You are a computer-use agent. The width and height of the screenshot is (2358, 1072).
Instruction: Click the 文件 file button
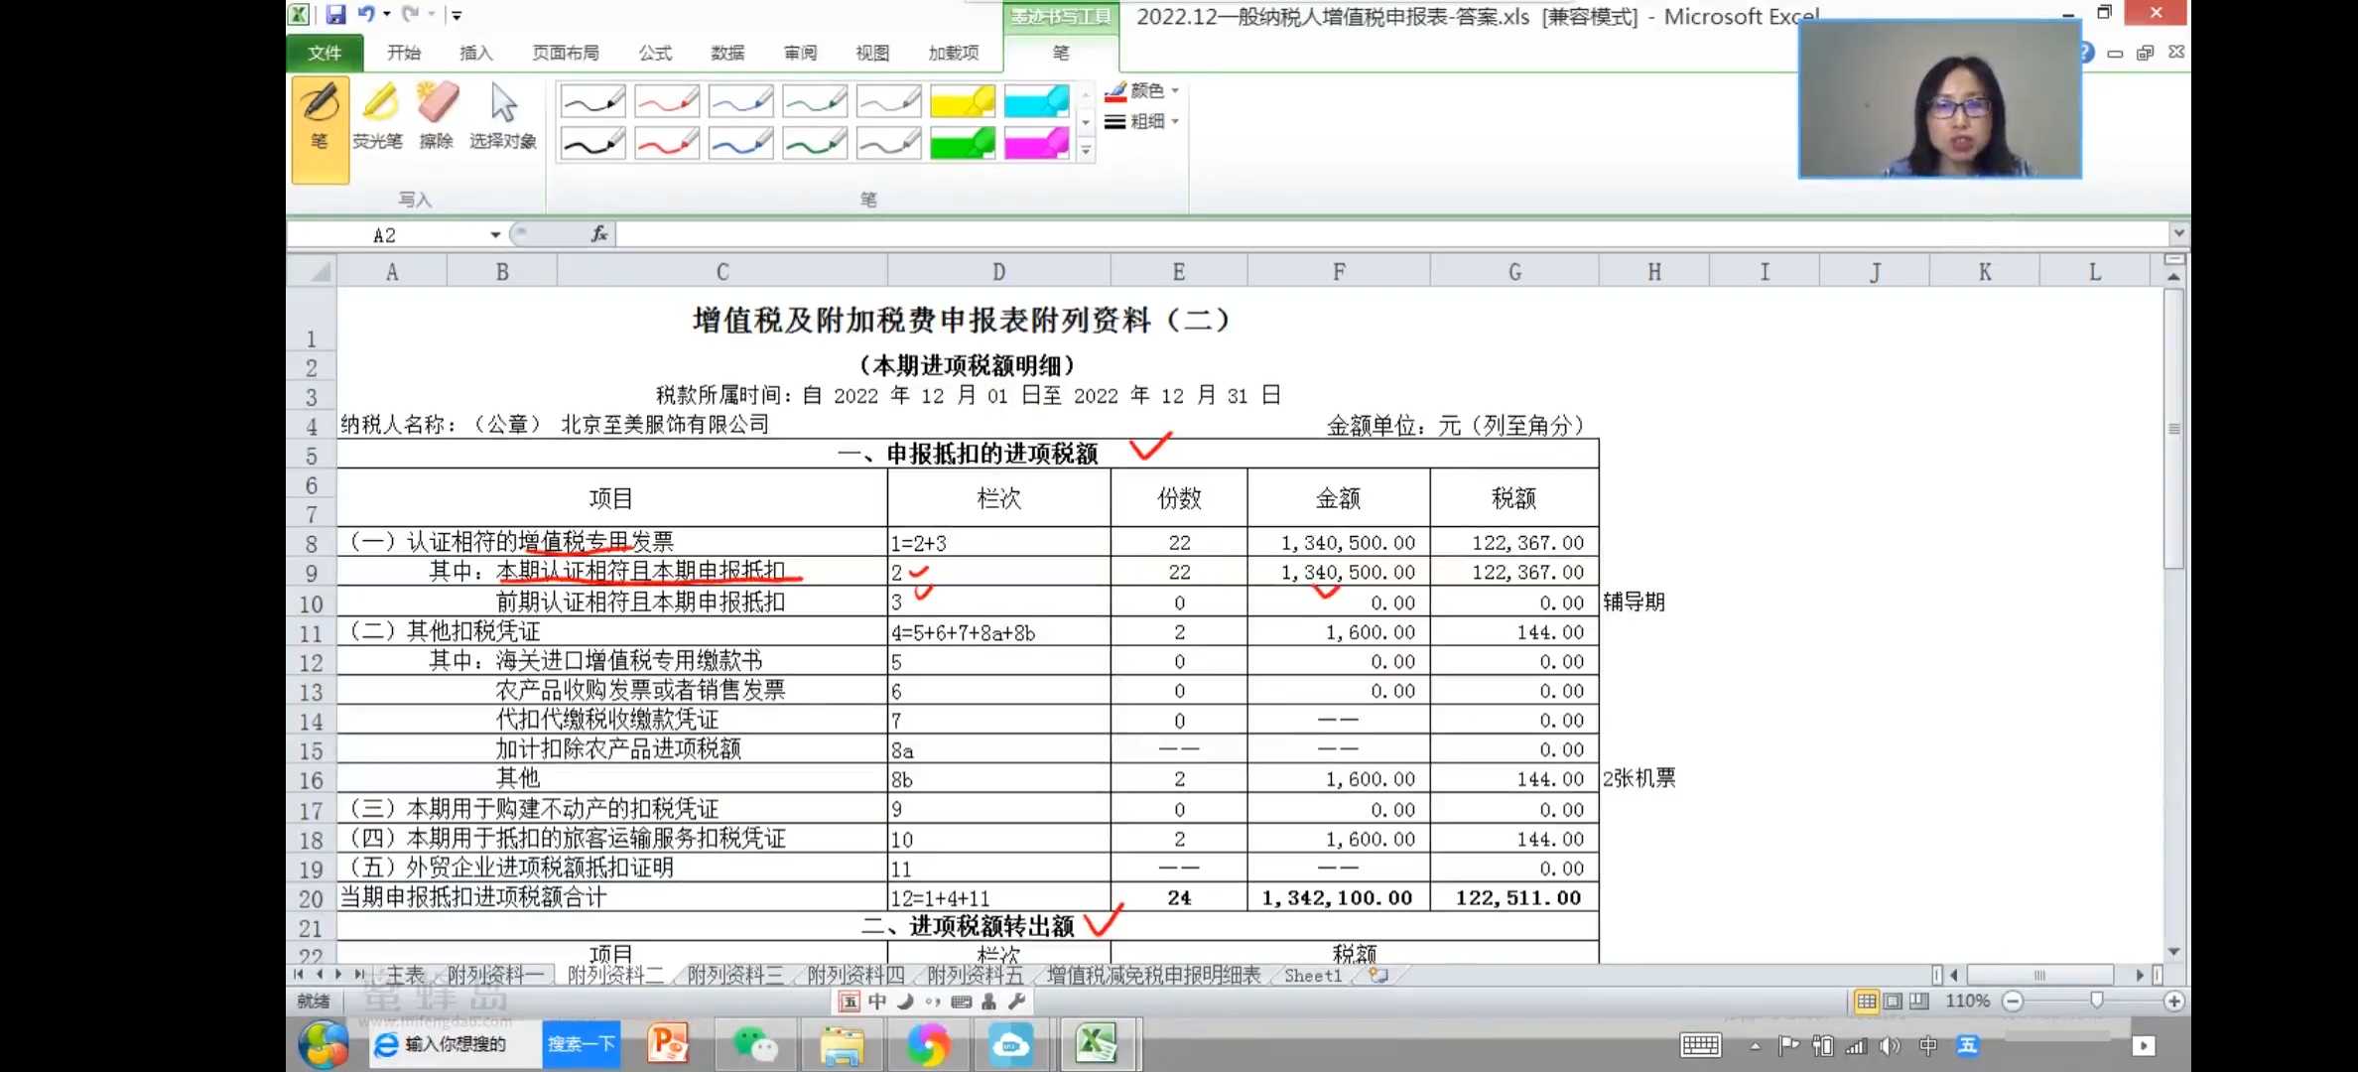pyautogui.click(x=325, y=53)
